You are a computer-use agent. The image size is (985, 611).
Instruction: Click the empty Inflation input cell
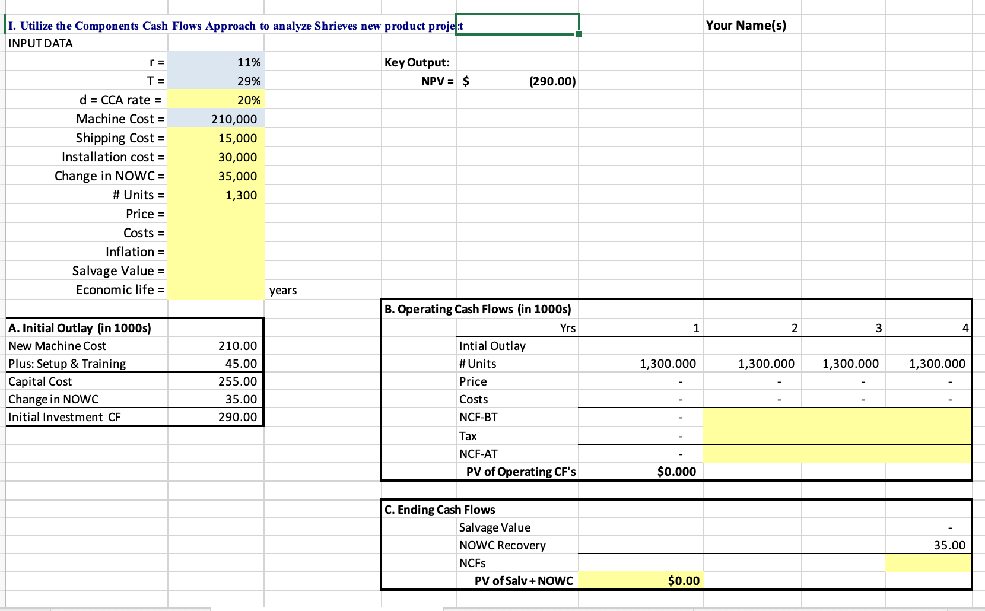216,252
